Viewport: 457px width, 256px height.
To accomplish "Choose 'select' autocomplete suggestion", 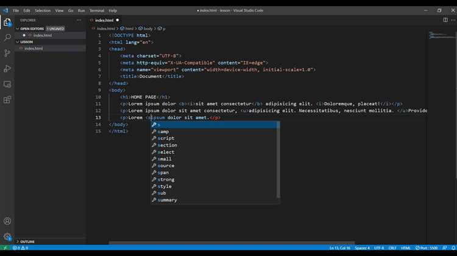I will tap(215, 152).
